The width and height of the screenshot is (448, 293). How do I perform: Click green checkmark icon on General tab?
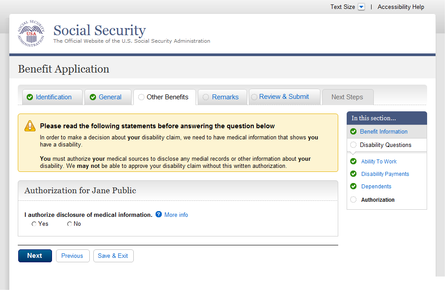point(93,97)
